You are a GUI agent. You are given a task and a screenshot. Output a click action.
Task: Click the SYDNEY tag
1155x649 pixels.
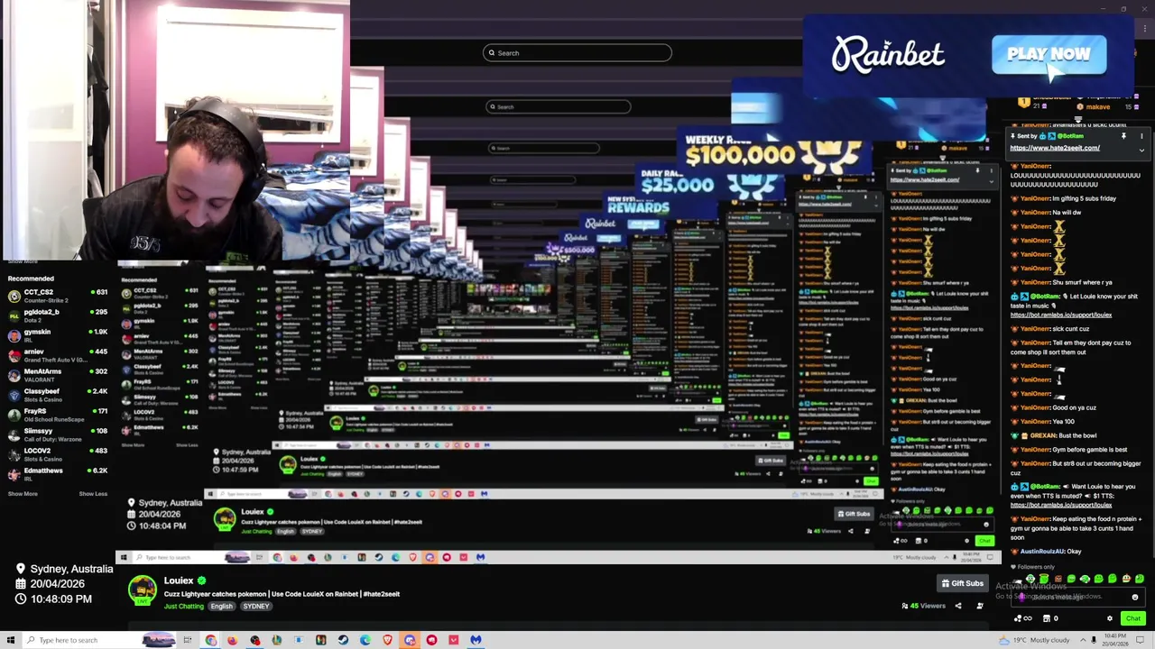tap(256, 606)
